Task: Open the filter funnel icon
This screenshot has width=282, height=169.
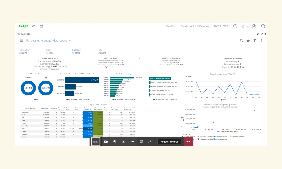Action: (x=255, y=41)
